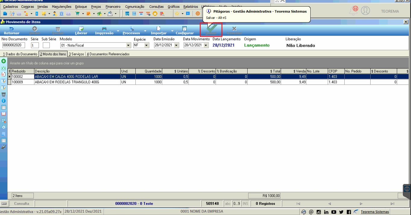Click the trash basket icon in left sidebar
411x215 pixels.
[4, 94]
